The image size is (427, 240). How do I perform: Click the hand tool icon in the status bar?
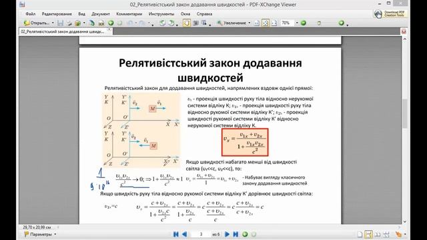399,234
